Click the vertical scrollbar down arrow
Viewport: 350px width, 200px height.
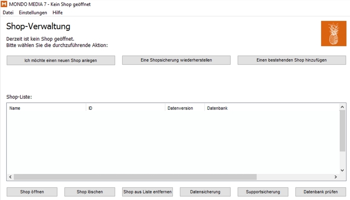point(342,170)
